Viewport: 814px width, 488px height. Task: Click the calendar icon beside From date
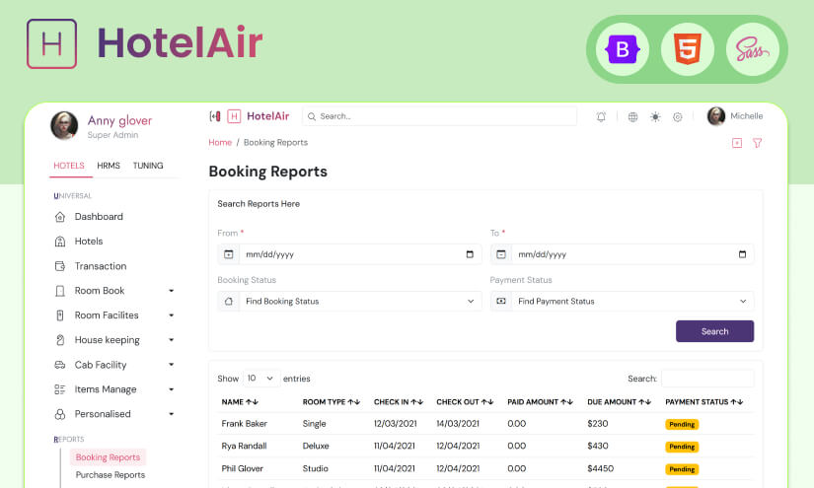coord(229,254)
